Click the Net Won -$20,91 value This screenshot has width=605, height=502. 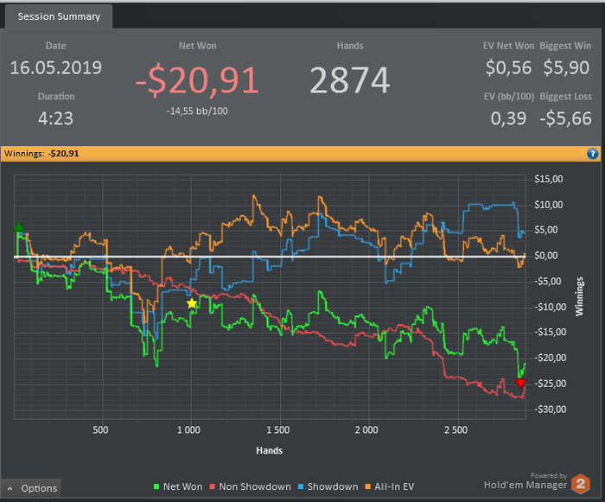pos(197,80)
